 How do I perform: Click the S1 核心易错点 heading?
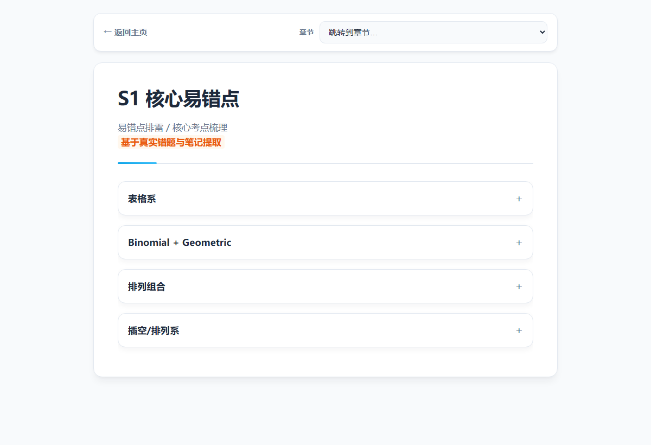[178, 99]
